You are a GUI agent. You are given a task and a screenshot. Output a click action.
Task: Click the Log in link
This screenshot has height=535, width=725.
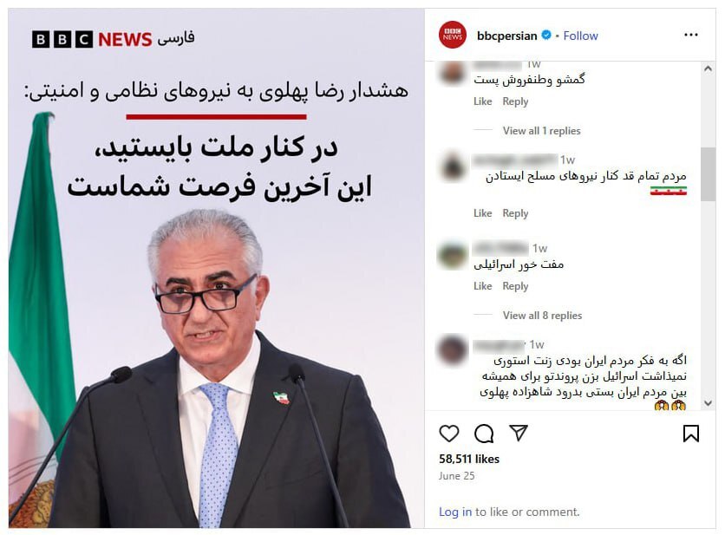tap(455, 512)
